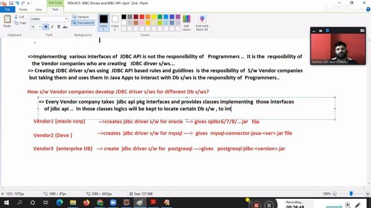Open Cortana from the taskbar
Viewport: 371px width, 208px height.
[x=32, y=203]
